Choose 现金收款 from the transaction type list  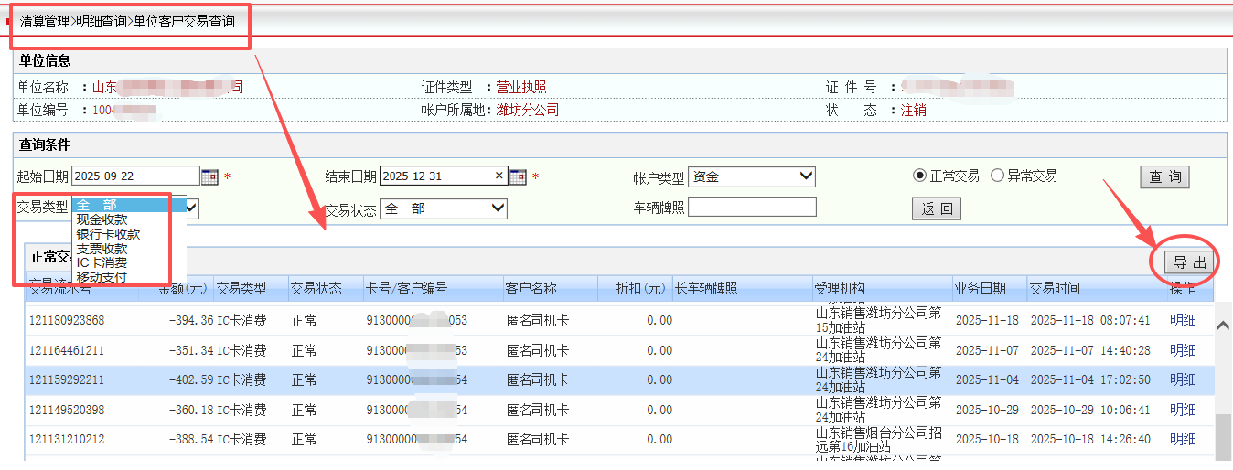tap(102, 219)
